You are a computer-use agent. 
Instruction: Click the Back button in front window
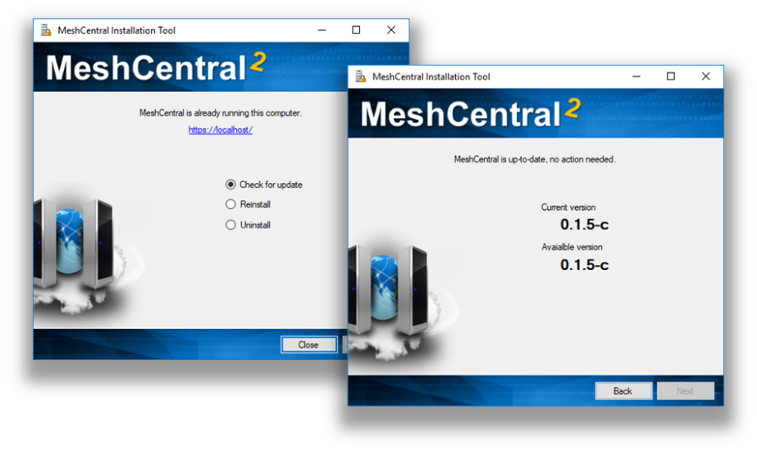(x=623, y=390)
